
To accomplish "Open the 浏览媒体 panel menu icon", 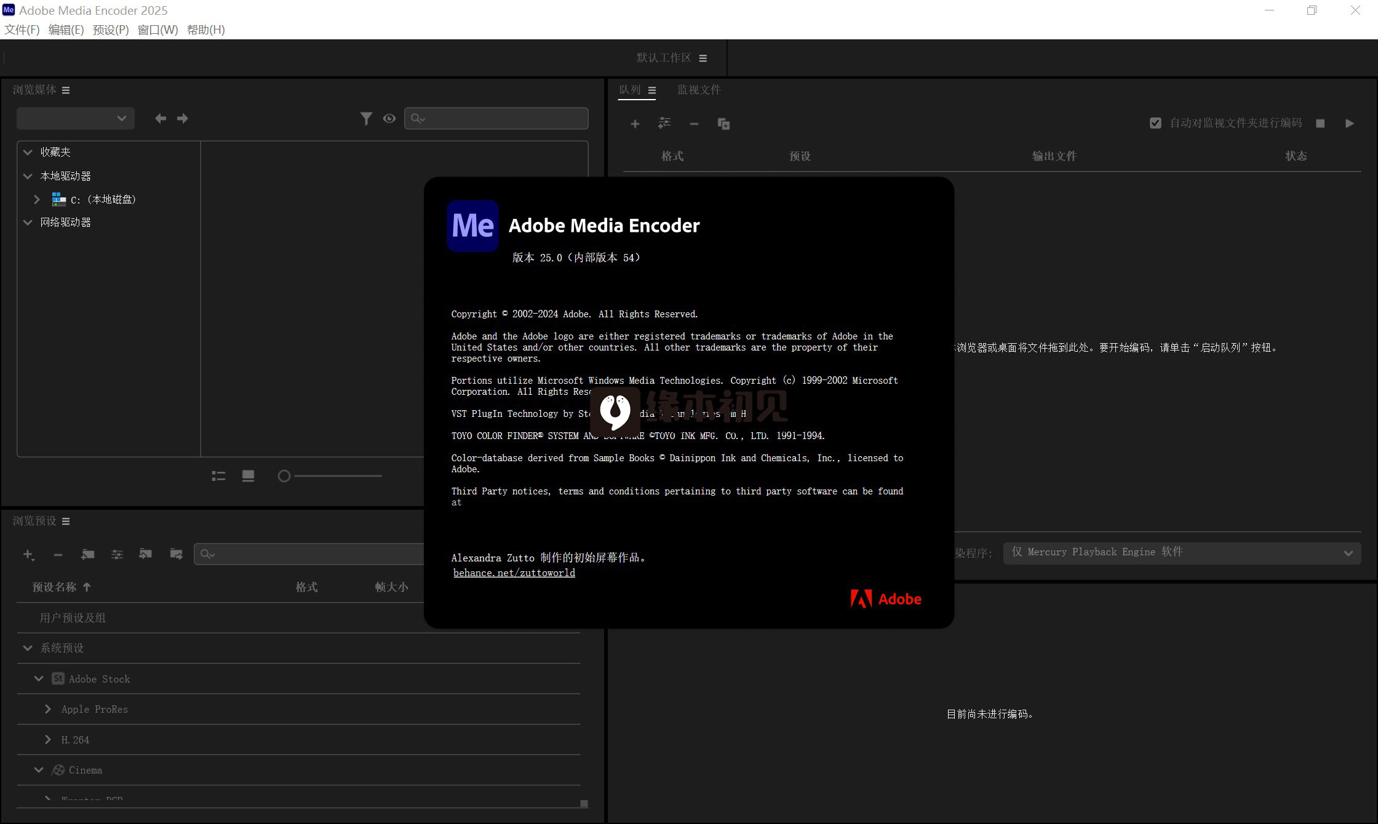I will click(66, 90).
